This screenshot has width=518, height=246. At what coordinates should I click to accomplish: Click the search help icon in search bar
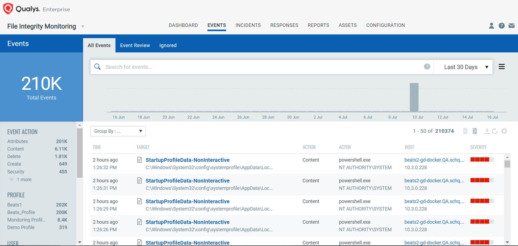click(x=427, y=67)
